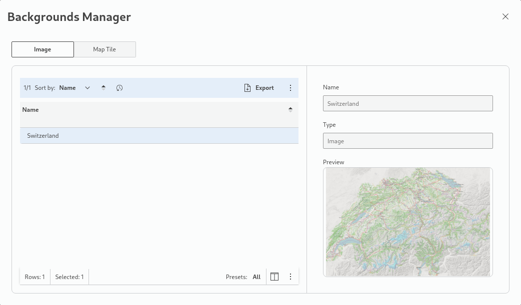Click the Sort by Name field label
Viewport: 521px width, 305px height.
67,88
